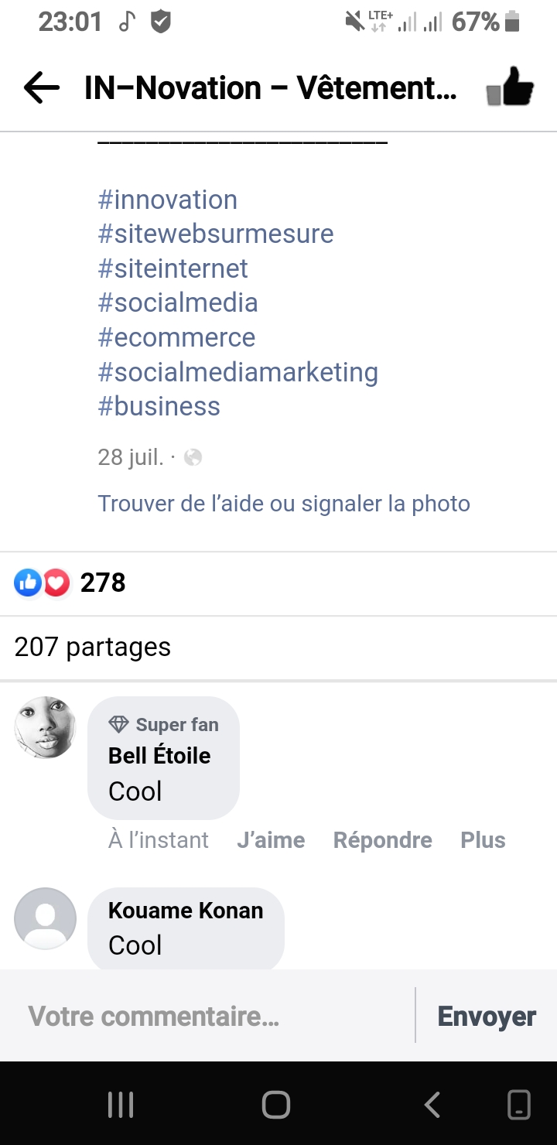The height and width of the screenshot is (1145, 557).
Task: Open the #ecommerce hashtag link
Action: [x=176, y=337]
